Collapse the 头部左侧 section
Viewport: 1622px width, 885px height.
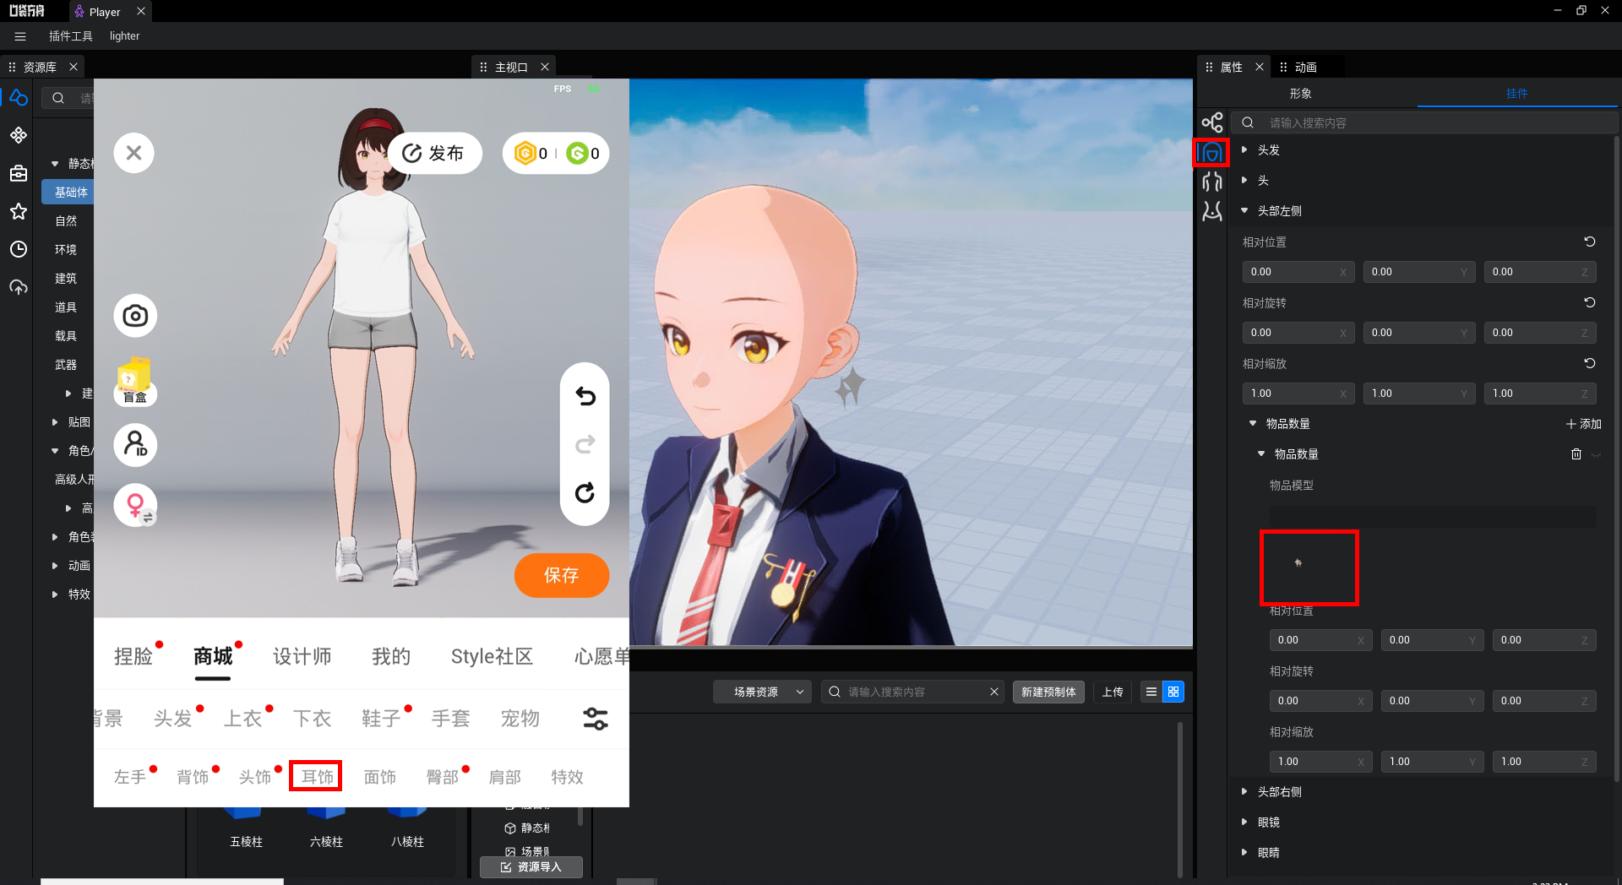click(1244, 210)
